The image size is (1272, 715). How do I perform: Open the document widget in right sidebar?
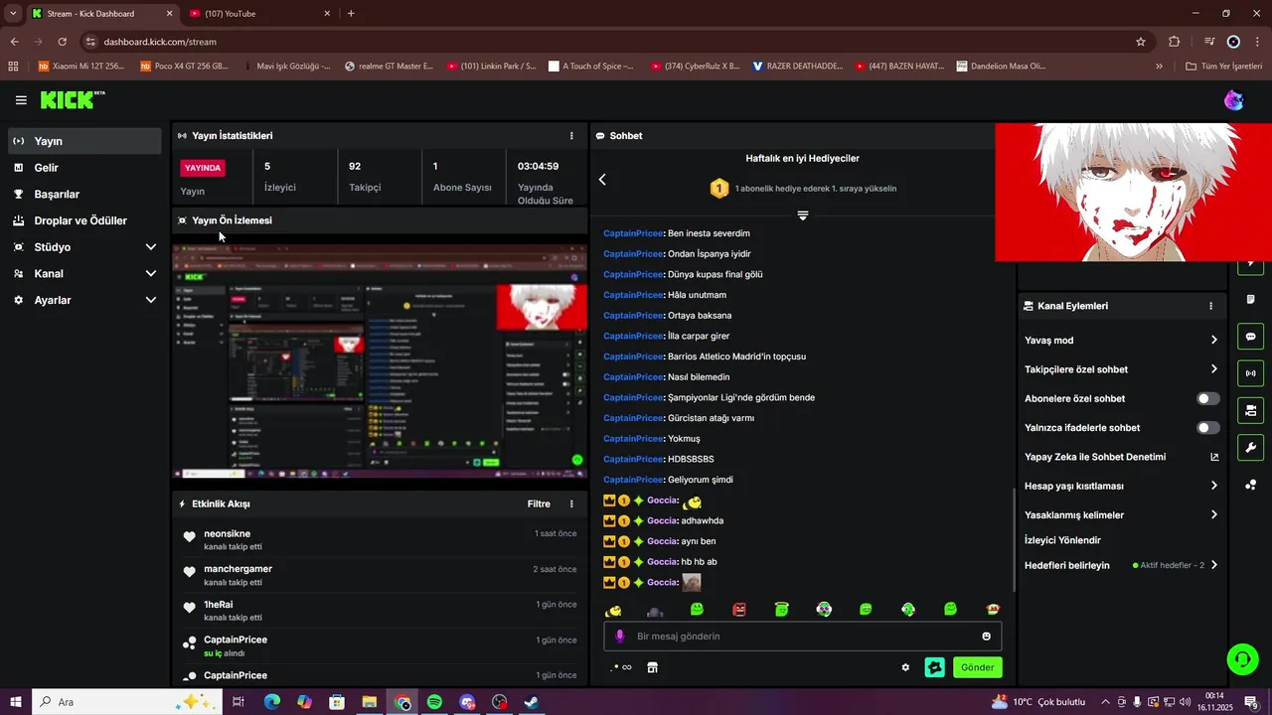click(1250, 300)
